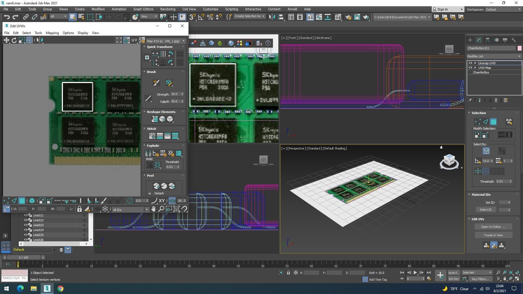Screen dimensions: 523x294
Task: Toggle visibility eye of Unwrap UVW modifier
Action: click(470, 63)
